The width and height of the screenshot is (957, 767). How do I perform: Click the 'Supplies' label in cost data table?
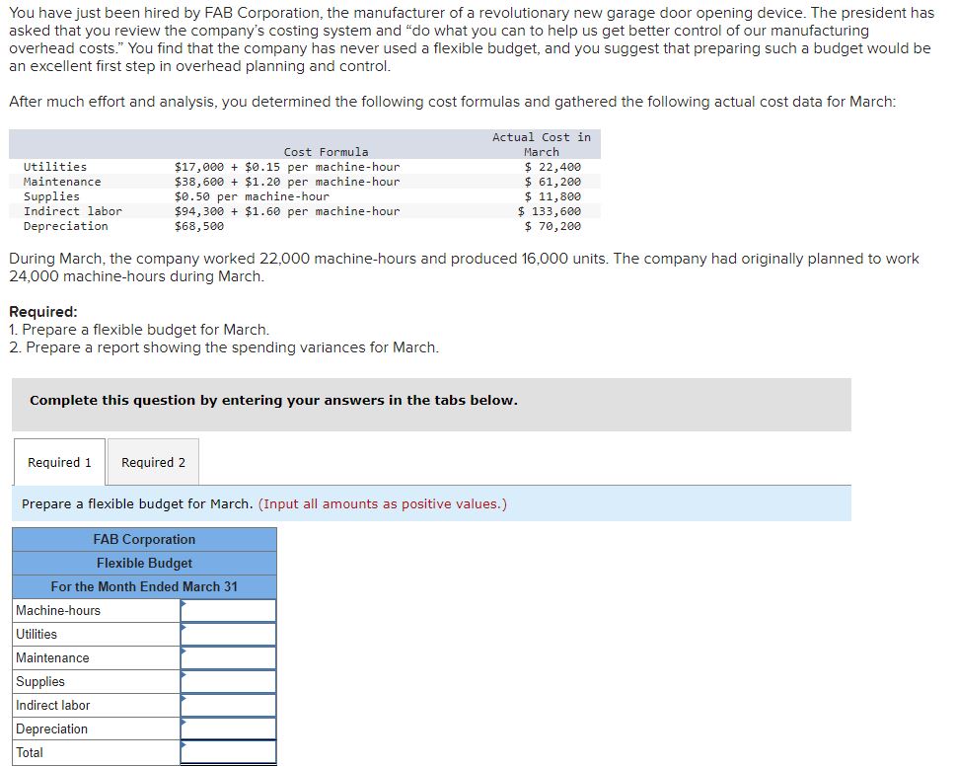tap(51, 196)
